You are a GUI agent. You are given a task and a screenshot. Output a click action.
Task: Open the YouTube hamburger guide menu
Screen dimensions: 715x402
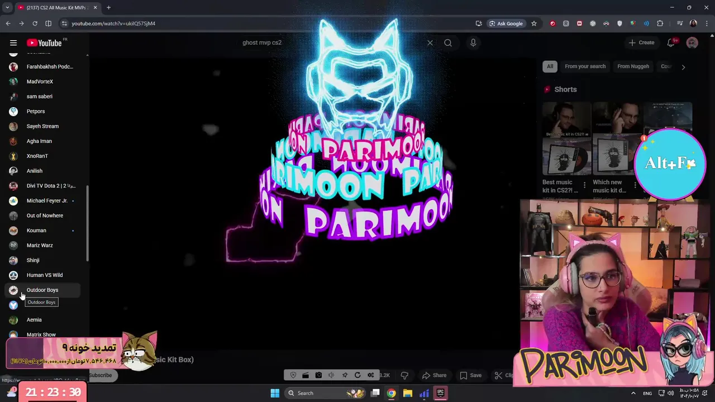[x=13, y=43]
